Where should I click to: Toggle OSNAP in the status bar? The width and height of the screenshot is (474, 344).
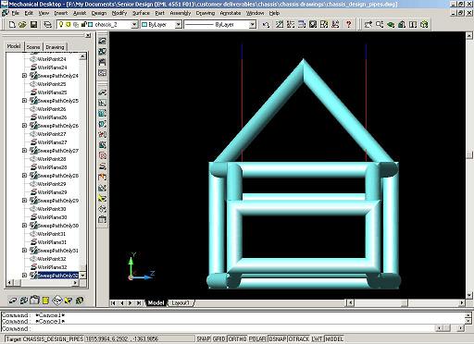tap(278, 338)
